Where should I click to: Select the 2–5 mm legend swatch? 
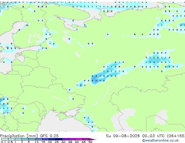[x=25, y=139]
